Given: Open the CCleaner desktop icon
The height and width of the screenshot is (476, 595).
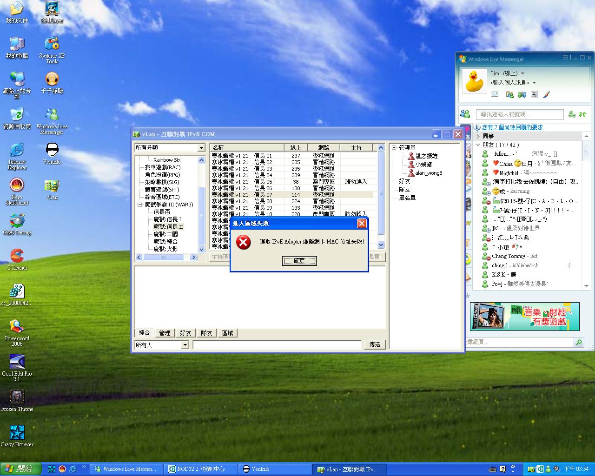Looking at the screenshot, I should tap(17, 256).
